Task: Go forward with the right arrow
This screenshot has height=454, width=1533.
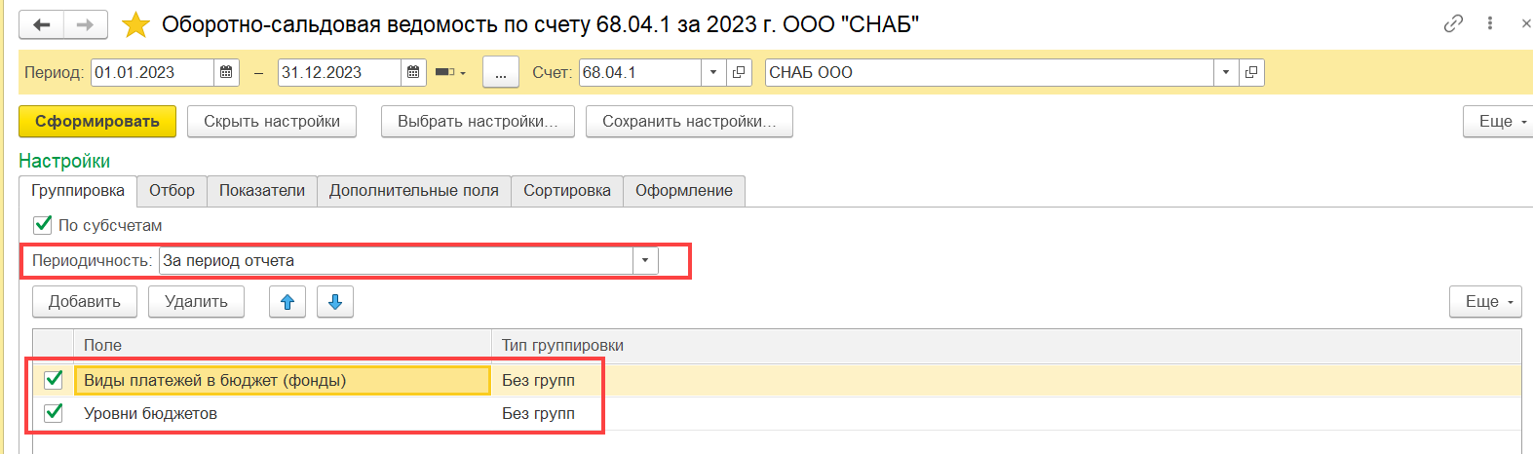Action: pos(86,24)
